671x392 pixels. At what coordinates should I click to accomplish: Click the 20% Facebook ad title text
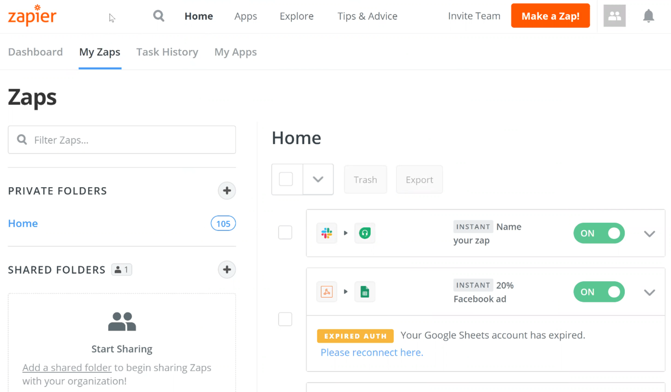(x=484, y=292)
